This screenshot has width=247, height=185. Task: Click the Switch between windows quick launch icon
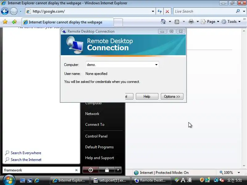(30, 180)
